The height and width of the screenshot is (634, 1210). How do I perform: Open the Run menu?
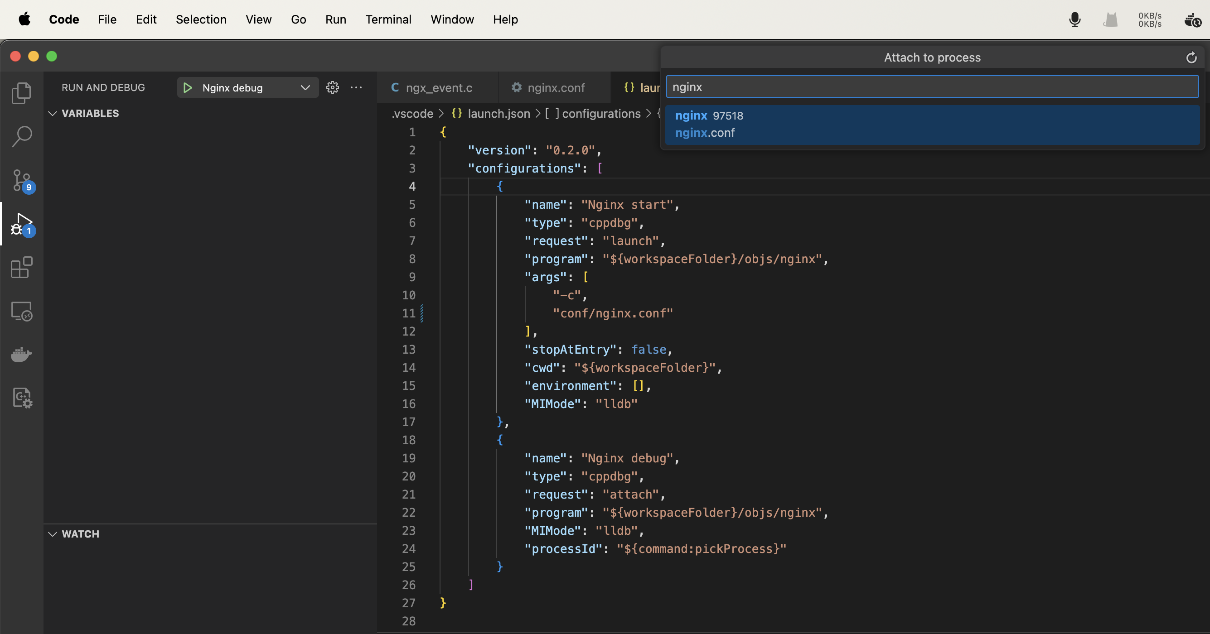(336, 19)
